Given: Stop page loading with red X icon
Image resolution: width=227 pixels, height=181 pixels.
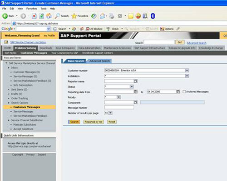Looking at the screenshot, I should 34,16.
